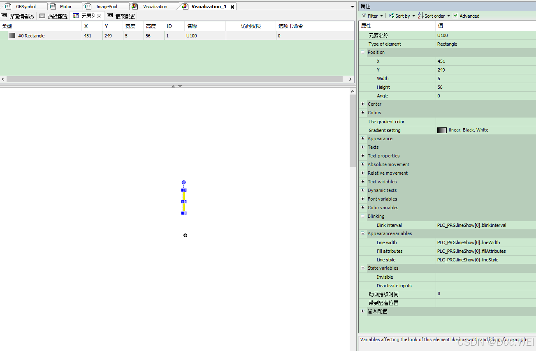Edit the Position Y value 249
The height and width of the screenshot is (351, 536).
click(486, 70)
